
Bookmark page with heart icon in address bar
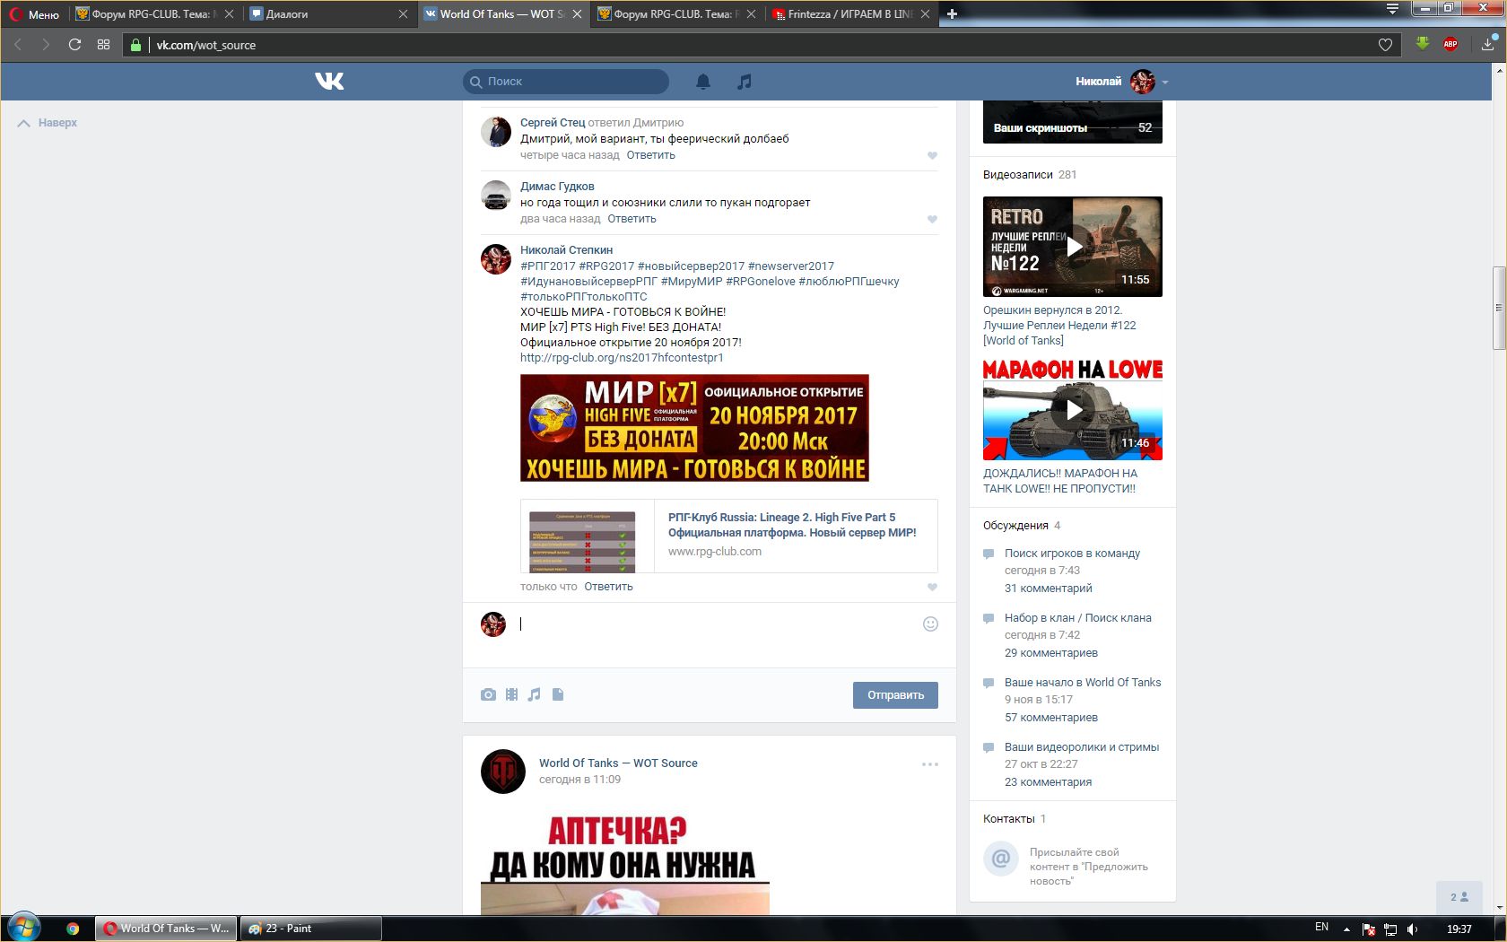point(1385,45)
